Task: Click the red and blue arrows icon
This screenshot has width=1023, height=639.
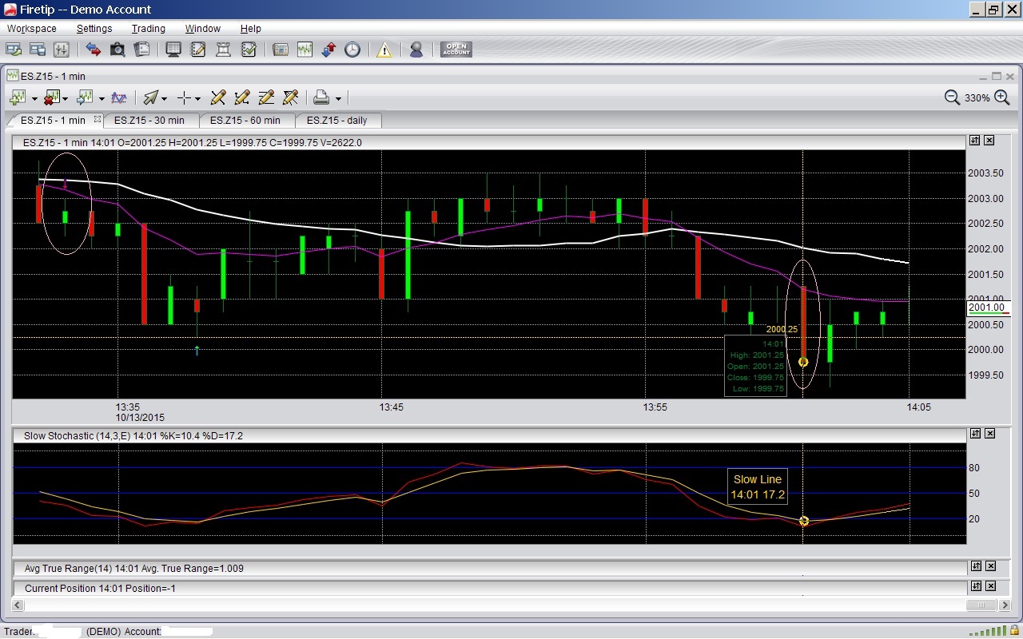Action: coord(94,50)
